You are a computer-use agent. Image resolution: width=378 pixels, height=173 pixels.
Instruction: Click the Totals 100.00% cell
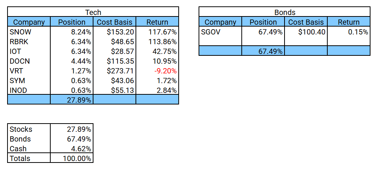coord(72,158)
